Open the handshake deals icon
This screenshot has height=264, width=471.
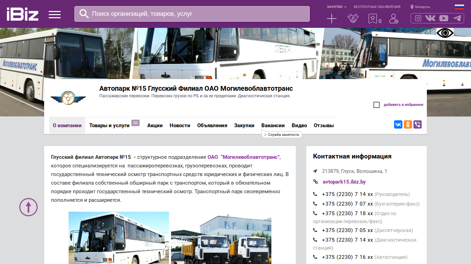(x=353, y=19)
